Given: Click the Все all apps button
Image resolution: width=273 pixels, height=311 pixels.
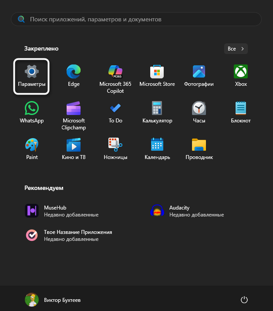Looking at the screenshot, I should (236, 49).
